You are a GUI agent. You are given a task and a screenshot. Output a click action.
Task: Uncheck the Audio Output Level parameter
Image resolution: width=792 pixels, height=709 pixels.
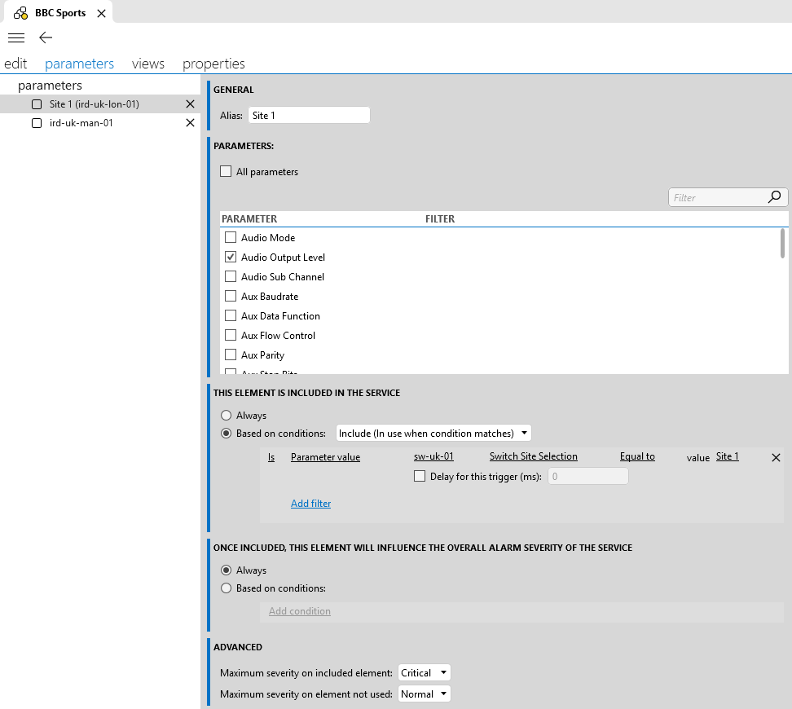pyautogui.click(x=231, y=257)
